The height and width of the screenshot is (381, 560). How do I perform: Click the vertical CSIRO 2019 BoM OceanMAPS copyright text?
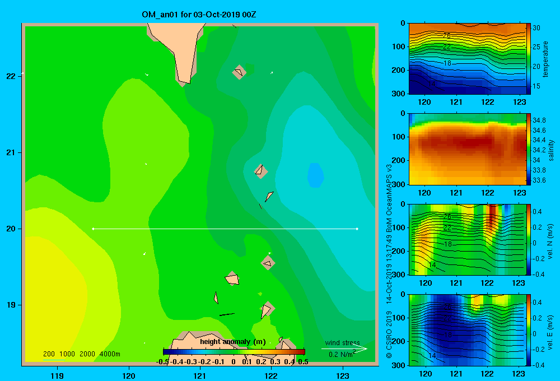coord(389,261)
